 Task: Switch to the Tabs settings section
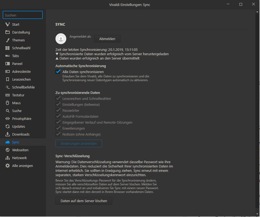point(15,56)
